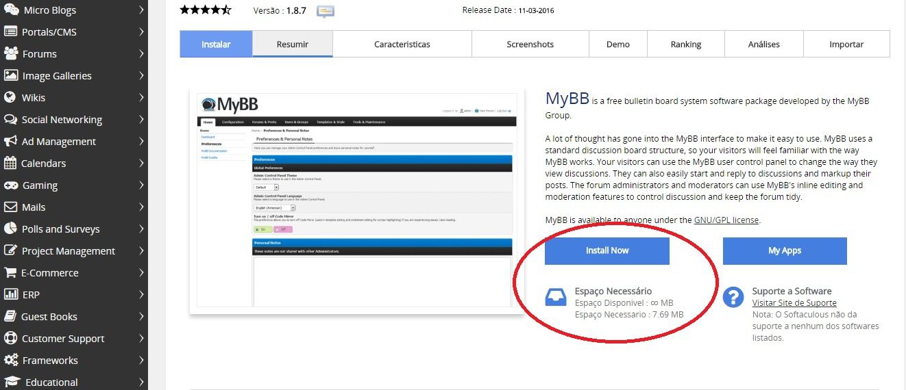Image resolution: width=906 pixels, height=390 pixels.
Task: Click the ERP bar chart icon
Action: [10, 294]
